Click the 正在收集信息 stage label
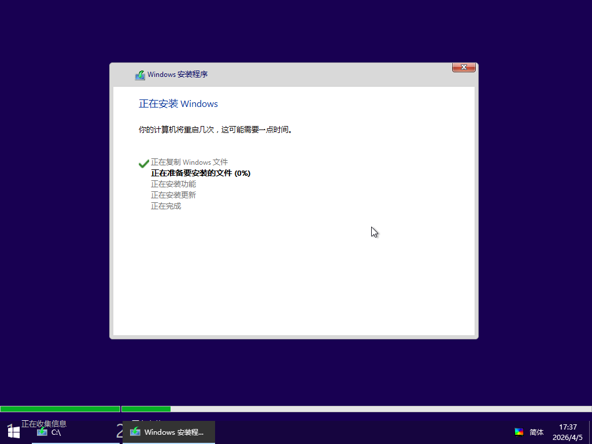 [x=44, y=423]
